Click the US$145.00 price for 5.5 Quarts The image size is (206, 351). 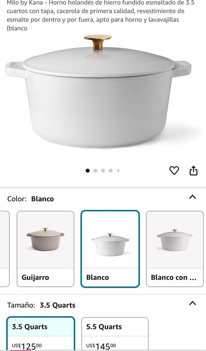coord(102,345)
